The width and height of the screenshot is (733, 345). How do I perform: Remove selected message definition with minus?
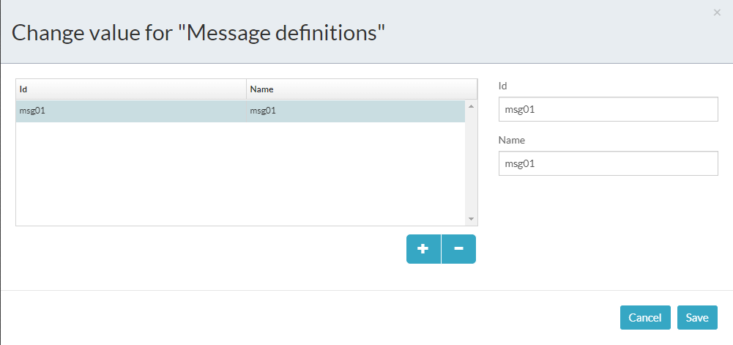point(458,248)
